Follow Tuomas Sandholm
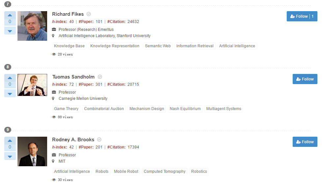The width and height of the screenshot is (323, 183). coord(305,79)
